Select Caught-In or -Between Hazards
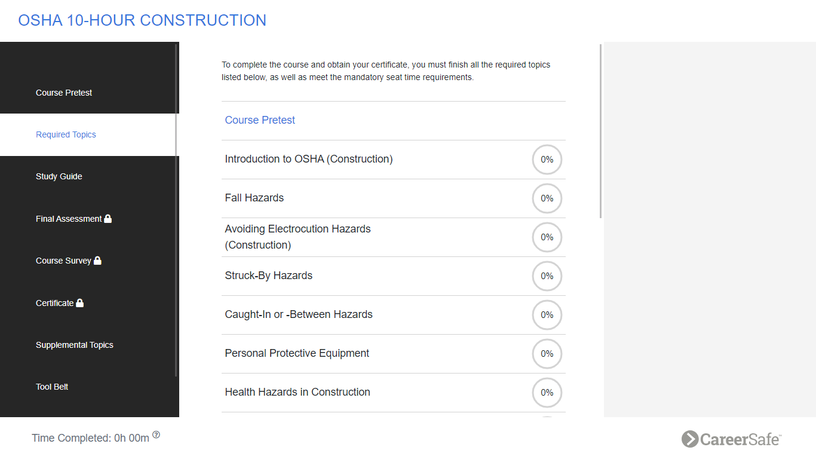Image resolution: width=816 pixels, height=459 pixels. click(x=299, y=314)
